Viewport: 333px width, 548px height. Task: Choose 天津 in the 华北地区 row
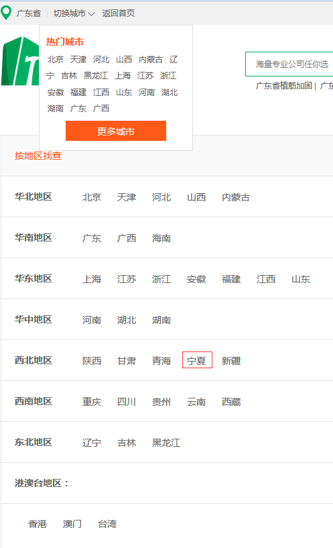(127, 197)
